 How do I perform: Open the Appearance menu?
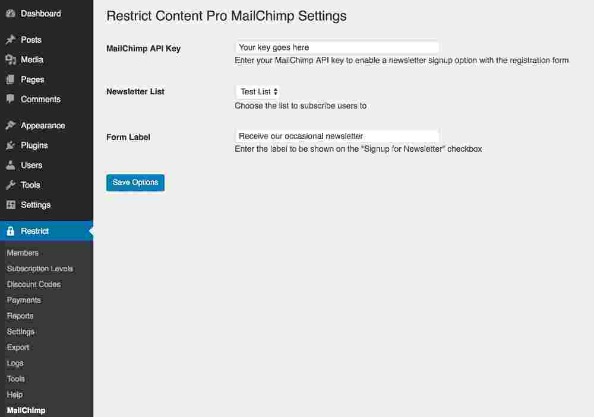point(46,125)
